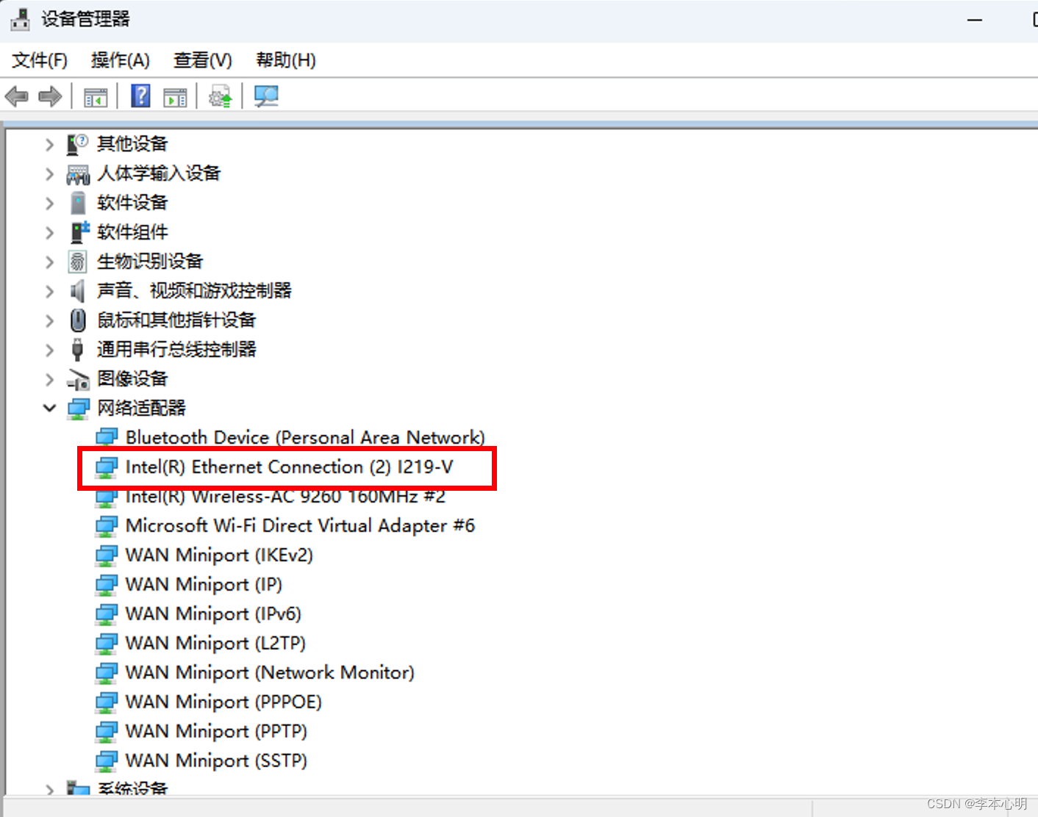The width and height of the screenshot is (1038, 817).
Task: Select WAN Miniport (Network Monitor) entry
Action: tap(270, 673)
